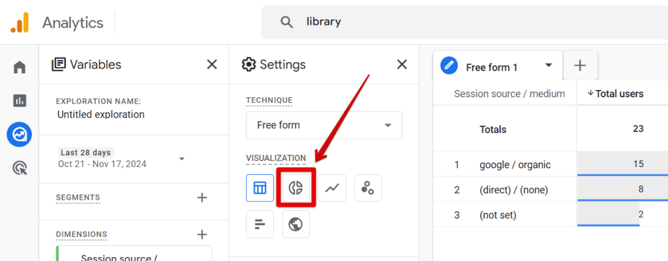Select the table visualization icon
Image resolution: width=668 pixels, height=261 pixels.
[x=260, y=188]
